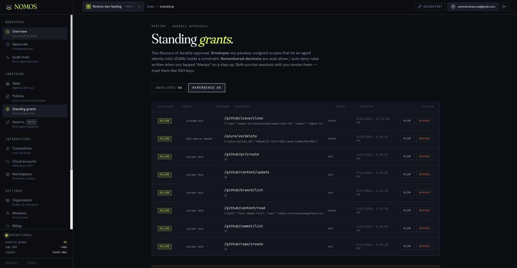The width and height of the screenshot is (517, 268).
Task: Click the 5/18/2026, 6:30:52 PM timestamp
Action: [372, 139]
